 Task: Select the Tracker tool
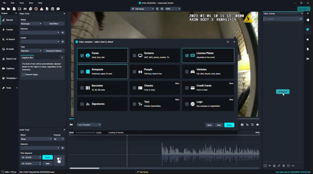8,30
